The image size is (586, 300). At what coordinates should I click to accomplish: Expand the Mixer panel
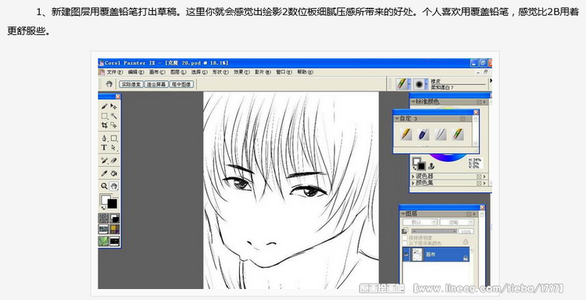[x=413, y=177]
